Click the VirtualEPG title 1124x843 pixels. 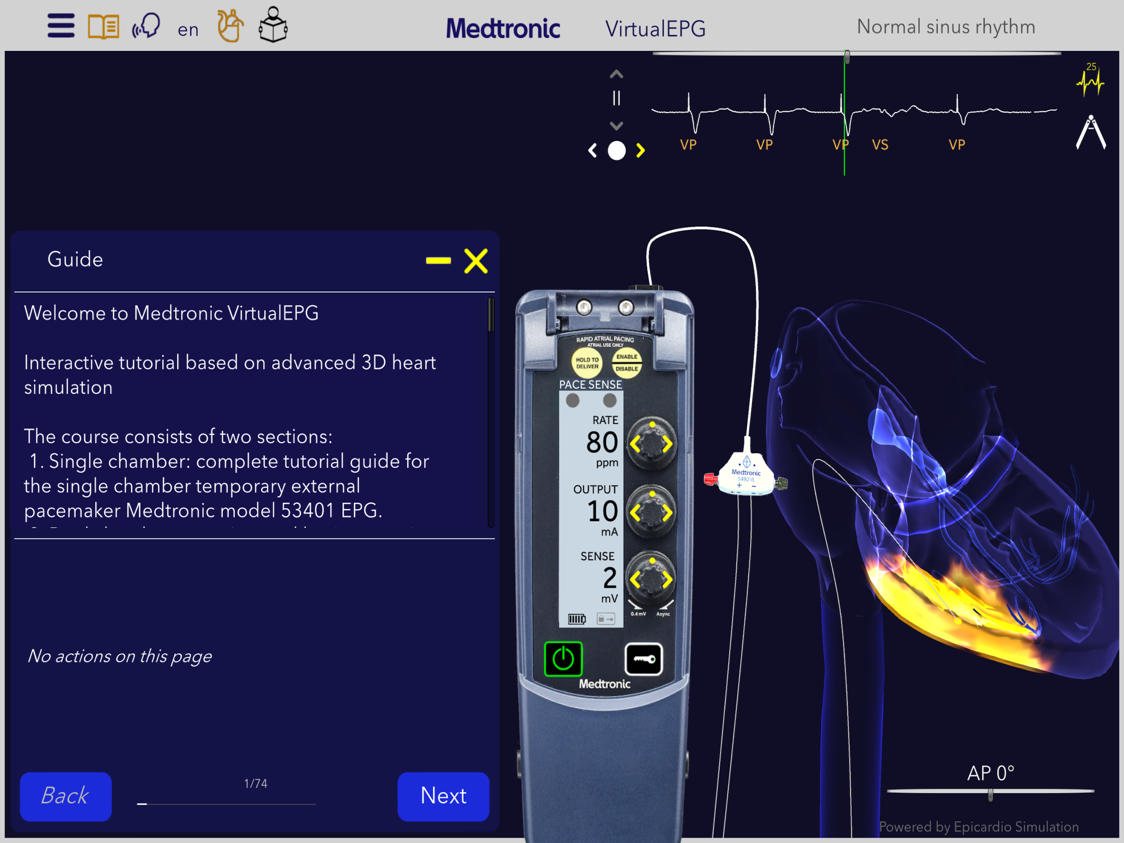click(655, 28)
